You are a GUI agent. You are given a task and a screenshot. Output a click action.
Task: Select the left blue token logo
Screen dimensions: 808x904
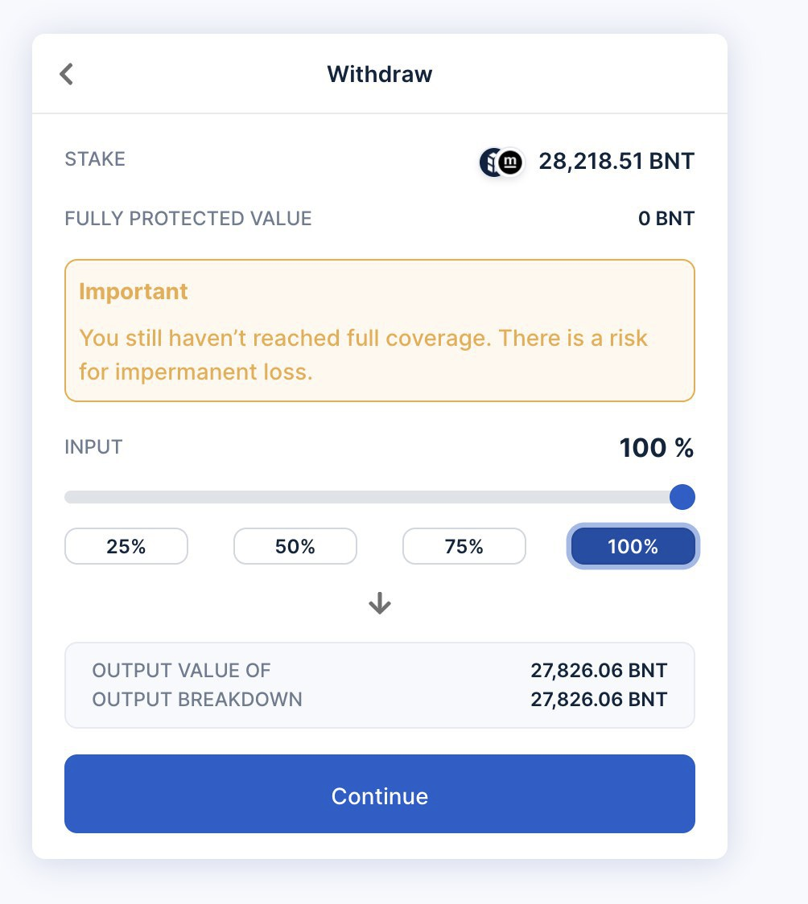pos(489,161)
